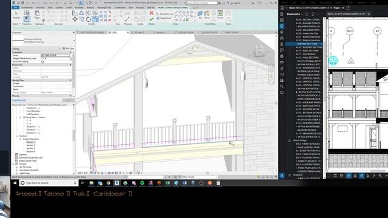Image resolution: width=388 pixels, height=218 pixels.
Task: Open the FIRST FLOOR AT GRADE view tab
Action: coord(92,32)
